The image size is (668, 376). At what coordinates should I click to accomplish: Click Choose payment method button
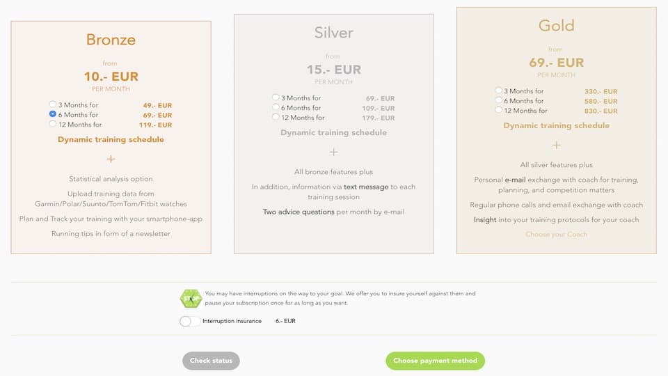[435, 361]
